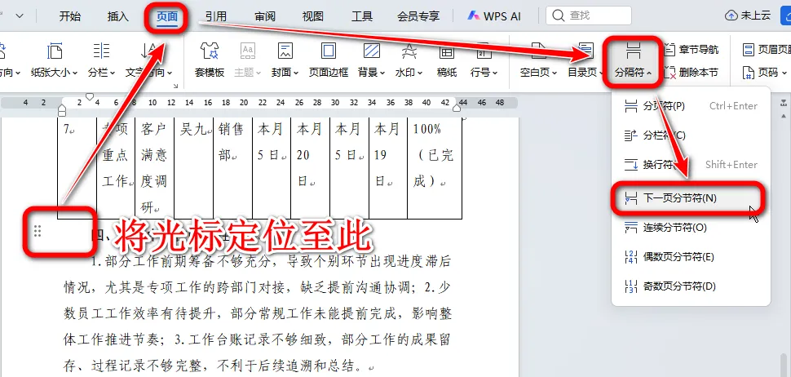Click the six-dot paragraph handle icon

point(38,232)
